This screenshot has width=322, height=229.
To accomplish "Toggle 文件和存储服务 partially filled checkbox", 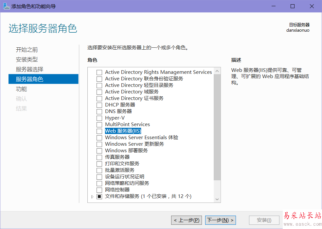I will pyautogui.click(x=99, y=197).
